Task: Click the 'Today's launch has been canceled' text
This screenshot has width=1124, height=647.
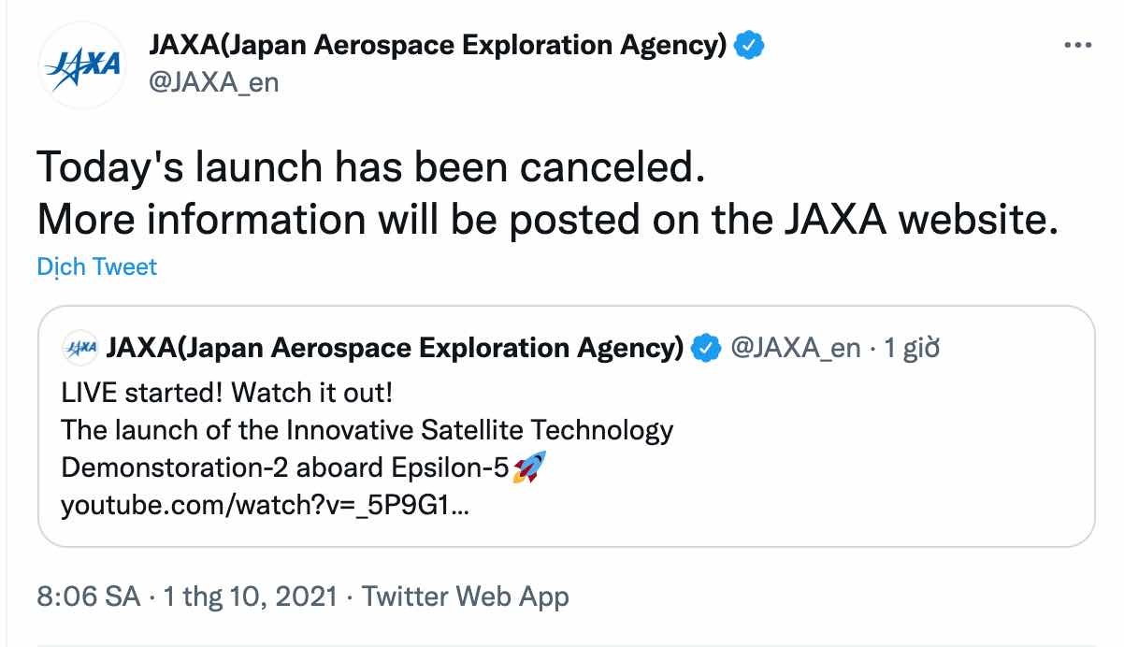Action: 368,168
